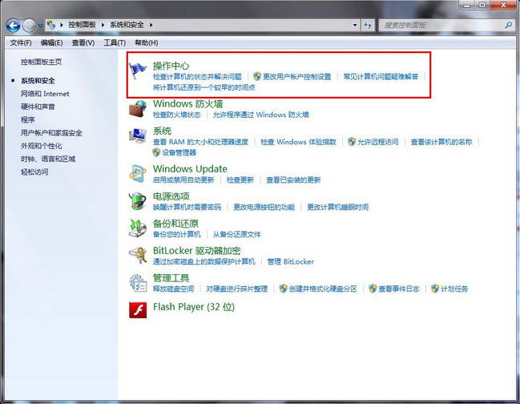This screenshot has height=404, width=520.
Task: Click the Backup and Restore icon
Action: point(137,228)
